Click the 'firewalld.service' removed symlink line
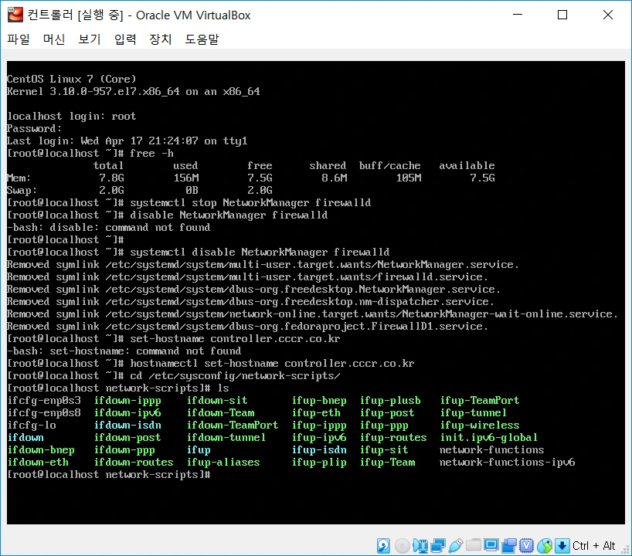Viewport: 632px width, 556px height. [x=247, y=277]
